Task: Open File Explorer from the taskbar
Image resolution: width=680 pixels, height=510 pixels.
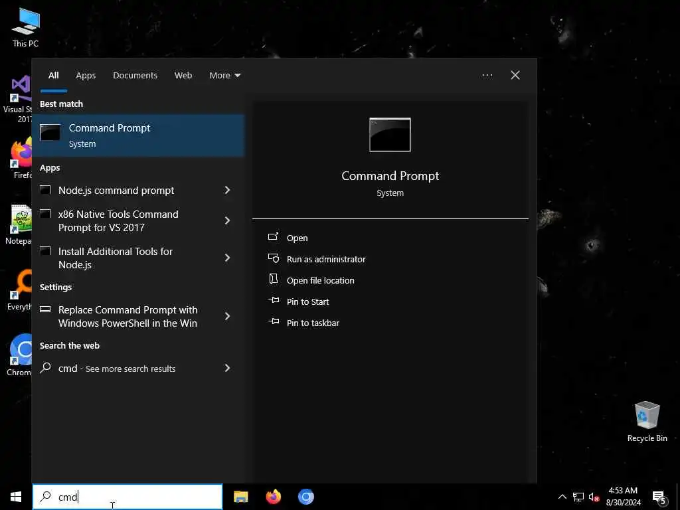Action: pyautogui.click(x=240, y=497)
